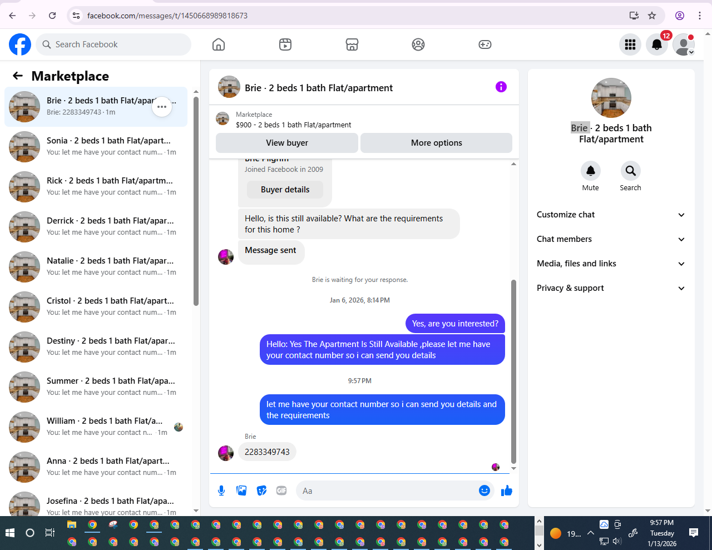Mute the conversation with the bell icon
This screenshot has height=550, width=712.
click(x=591, y=171)
